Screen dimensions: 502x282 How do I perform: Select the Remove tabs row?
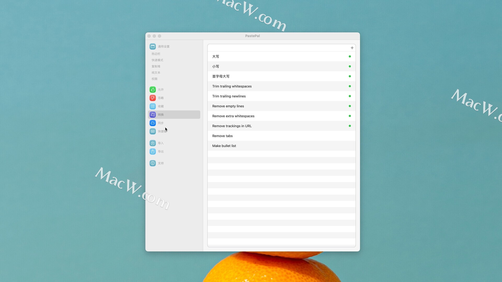point(281,136)
